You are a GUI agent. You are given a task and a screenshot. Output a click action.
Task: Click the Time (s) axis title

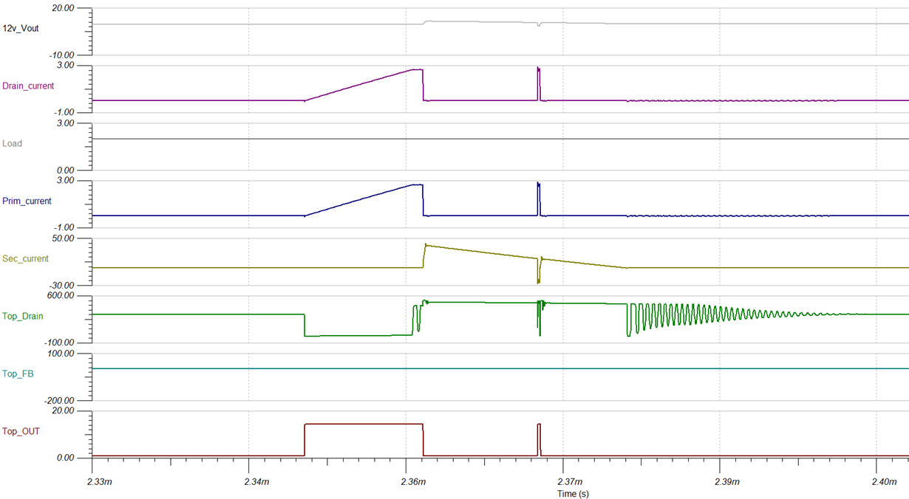pos(573,493)
